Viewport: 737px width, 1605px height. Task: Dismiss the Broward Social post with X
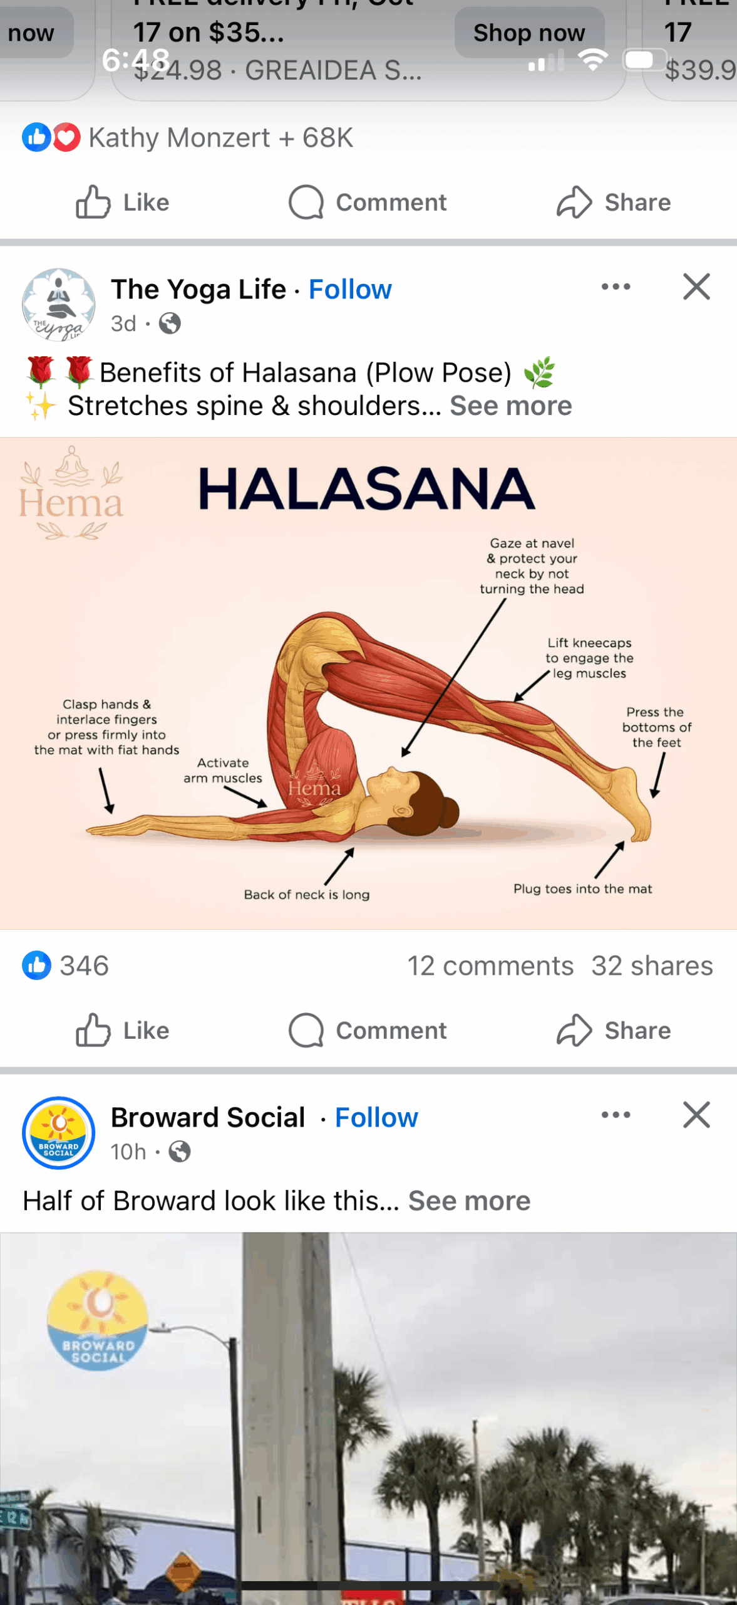(x=696, y=1115)
